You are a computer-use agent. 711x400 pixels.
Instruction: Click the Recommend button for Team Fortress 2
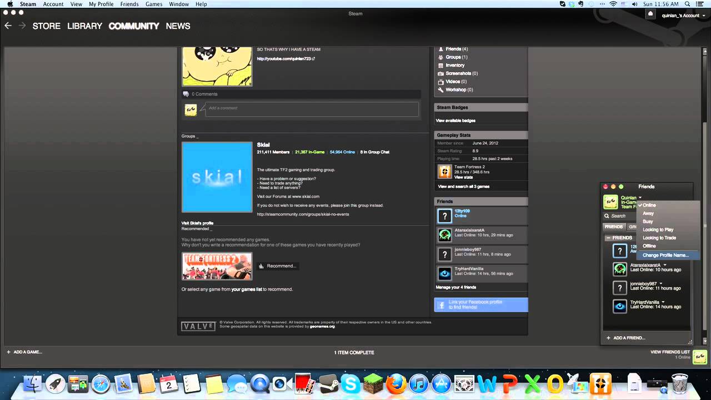pos(277,266)
